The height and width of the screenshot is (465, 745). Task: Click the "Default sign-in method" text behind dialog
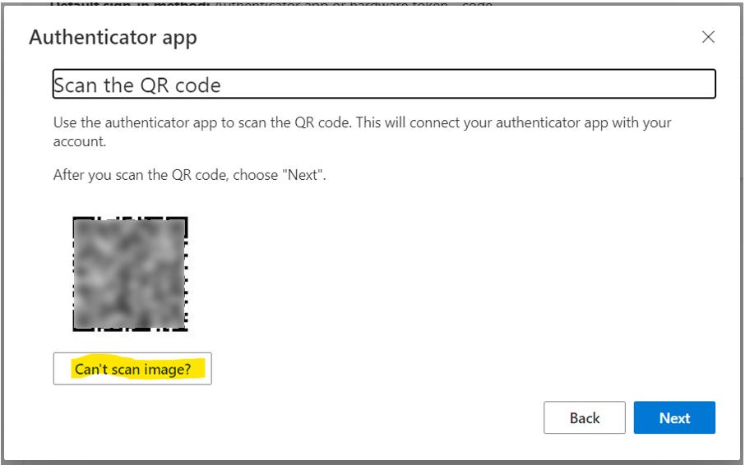click(271, 4)
